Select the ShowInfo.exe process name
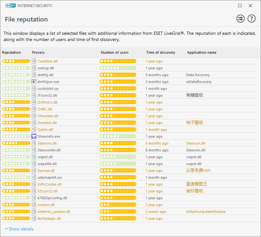 coord(49,136)
